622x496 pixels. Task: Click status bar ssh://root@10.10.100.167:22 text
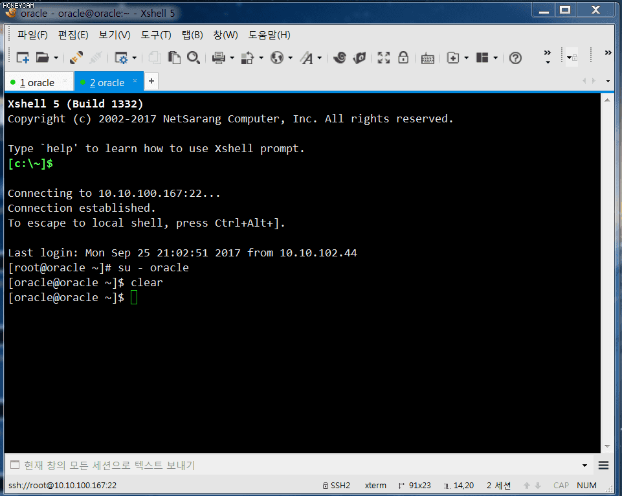click(x=62, y=485)
